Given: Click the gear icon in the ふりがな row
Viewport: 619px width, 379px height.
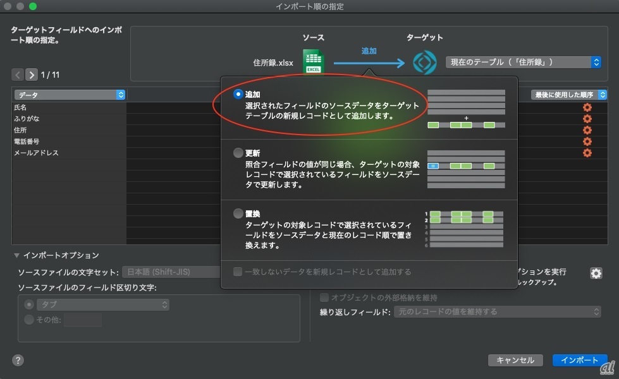Looking at the screenshot, I should coord(587,119).
